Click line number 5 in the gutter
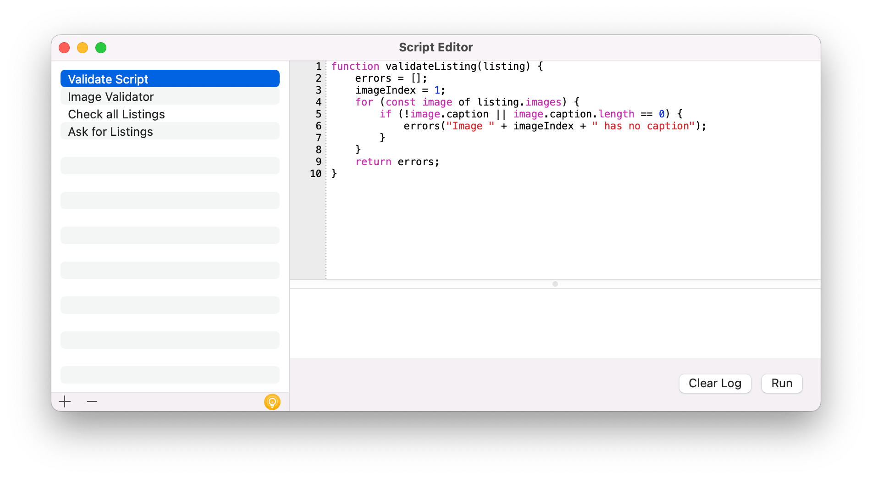 [318, 114]
